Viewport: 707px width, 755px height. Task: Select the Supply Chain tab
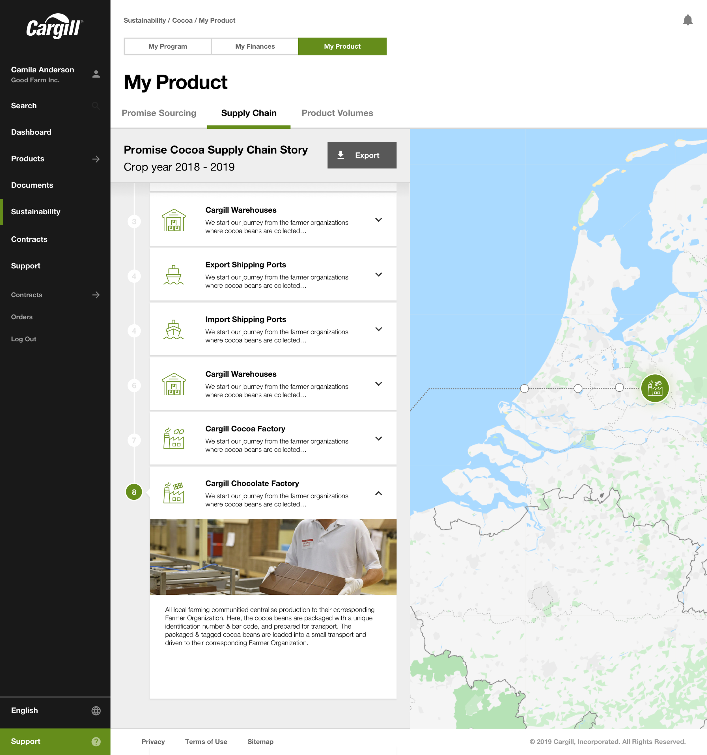(x=249, y=113)
